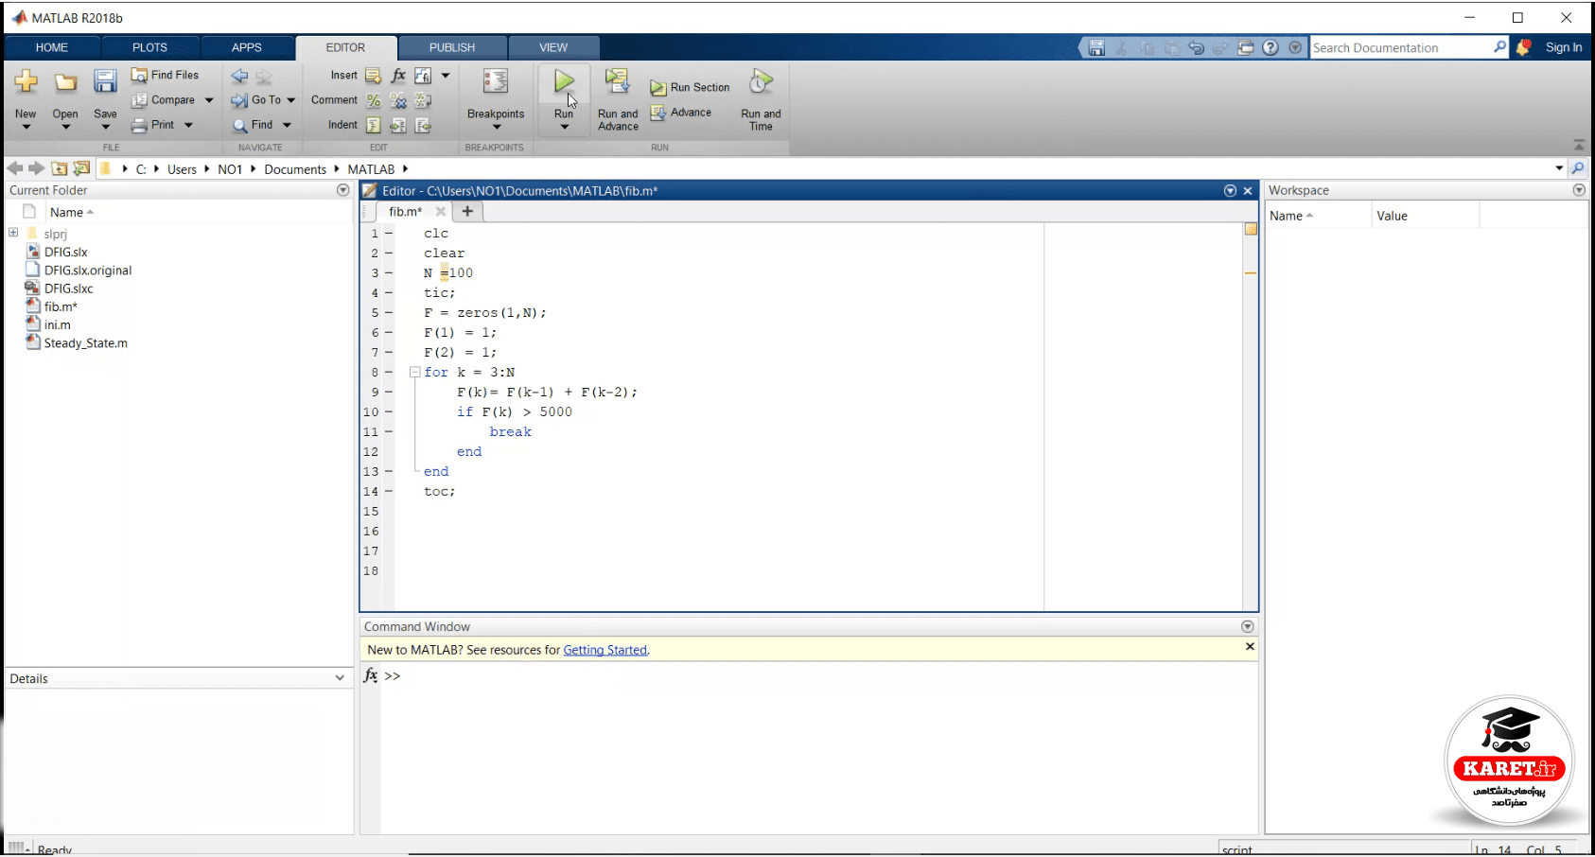Expand the Breakpoints dropdown arrow

496,127
